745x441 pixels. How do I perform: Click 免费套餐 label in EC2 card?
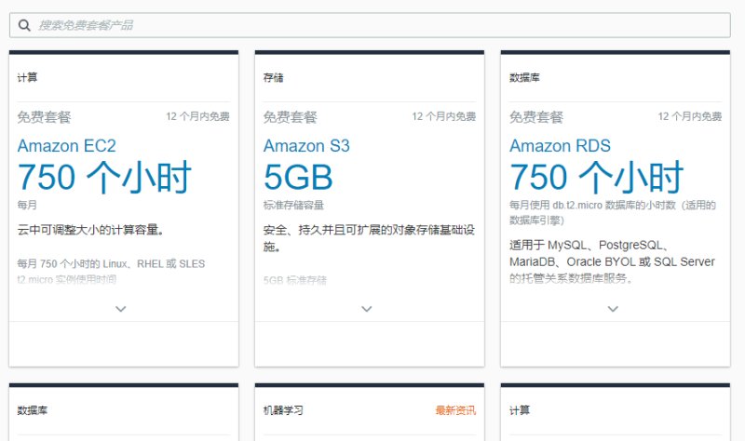[44, 117]
